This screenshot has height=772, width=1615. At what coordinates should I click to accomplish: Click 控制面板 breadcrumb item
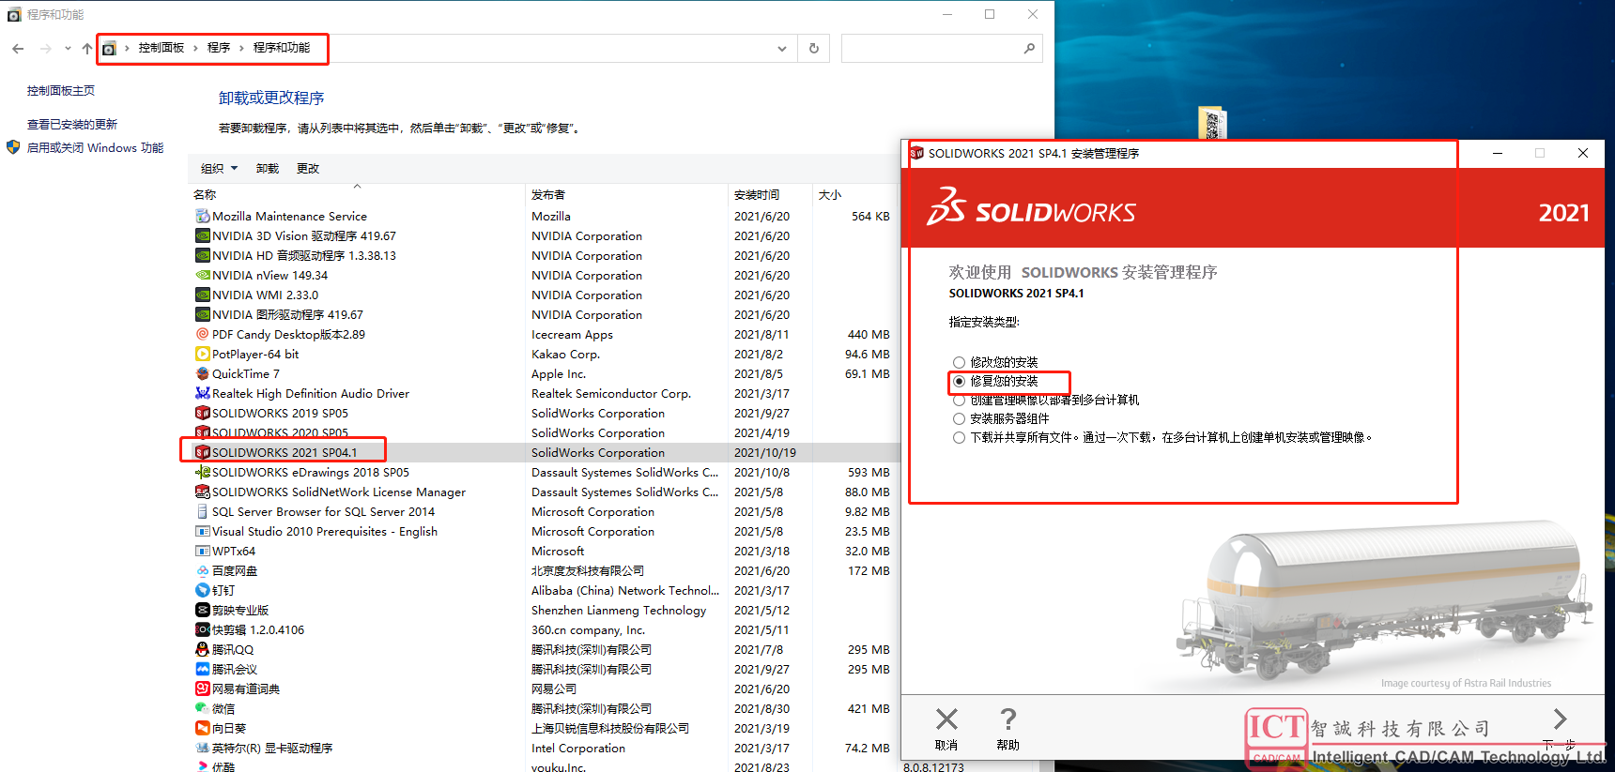tap(161, 48)
